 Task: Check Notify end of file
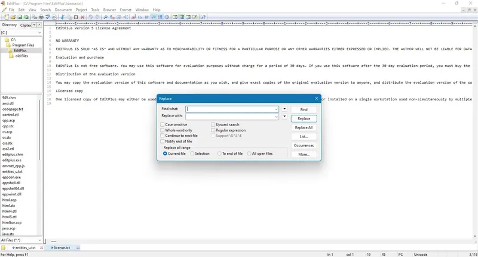pyautogui.click(x=163, y=141)
